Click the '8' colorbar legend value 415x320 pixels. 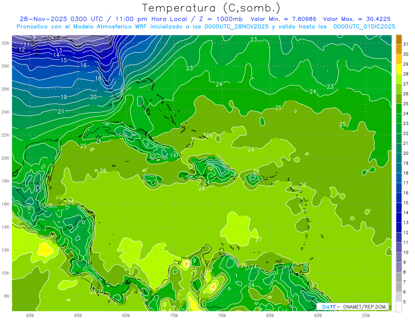click(x=405, y=272)
